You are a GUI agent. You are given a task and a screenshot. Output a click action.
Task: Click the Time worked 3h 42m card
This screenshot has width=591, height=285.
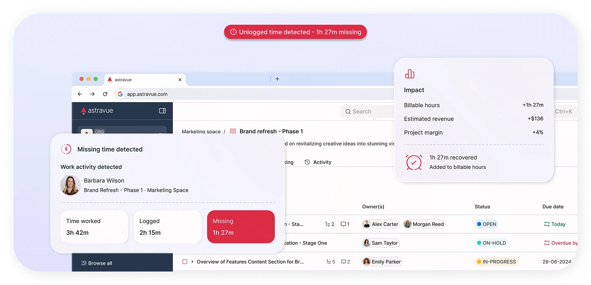pos(94,227)
